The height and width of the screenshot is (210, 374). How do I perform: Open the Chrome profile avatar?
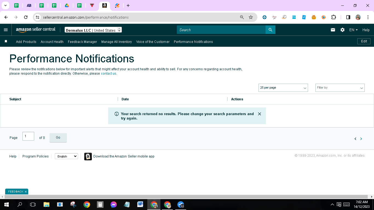[358, 17]
